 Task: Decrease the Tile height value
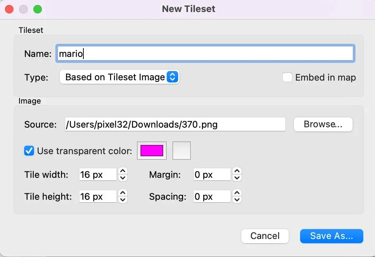tap(123, 200)
